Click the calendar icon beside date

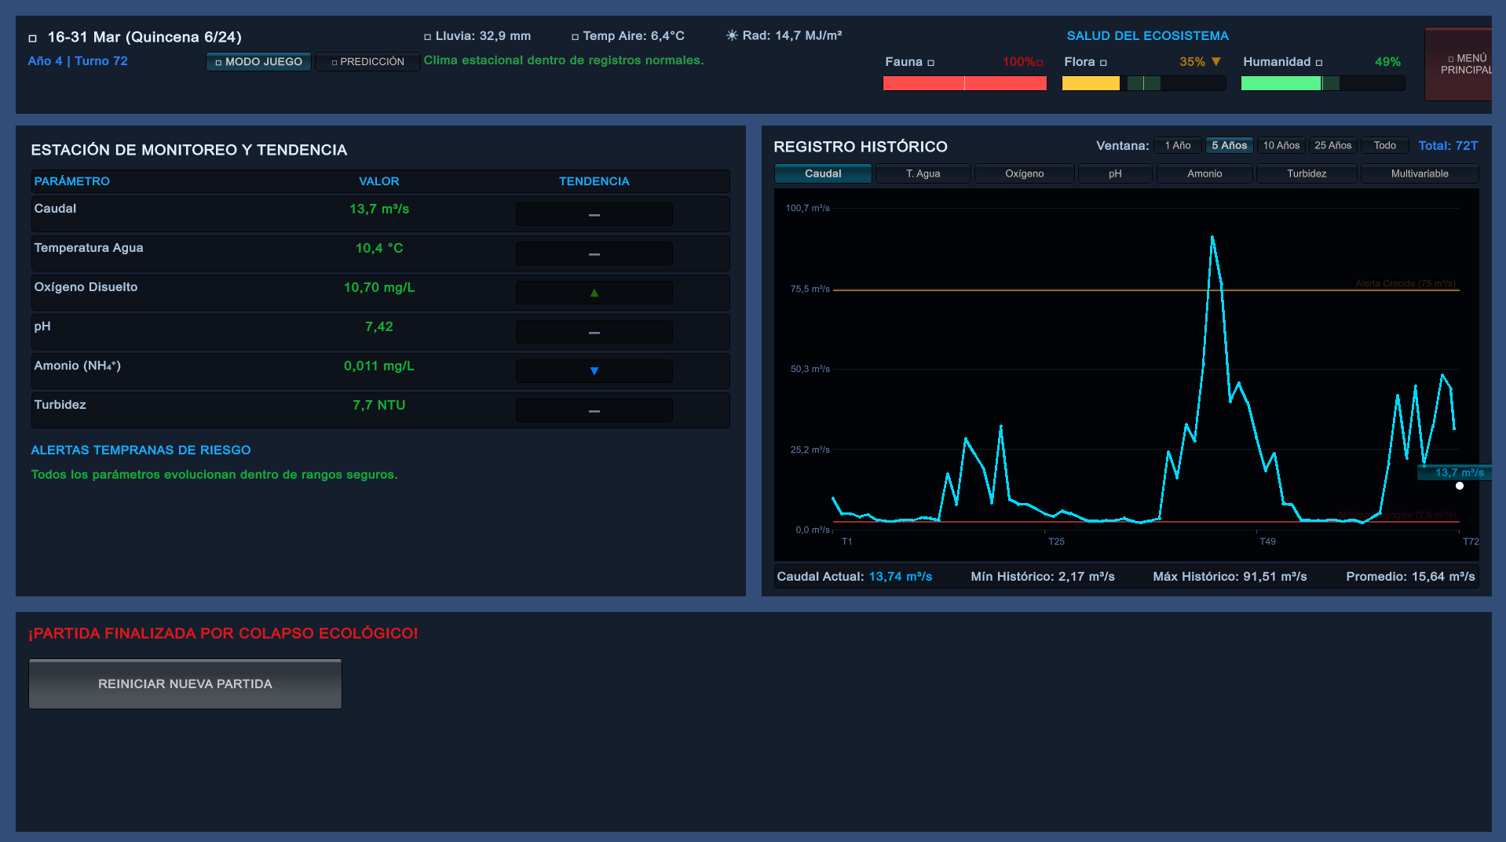(x=32, y=38)
